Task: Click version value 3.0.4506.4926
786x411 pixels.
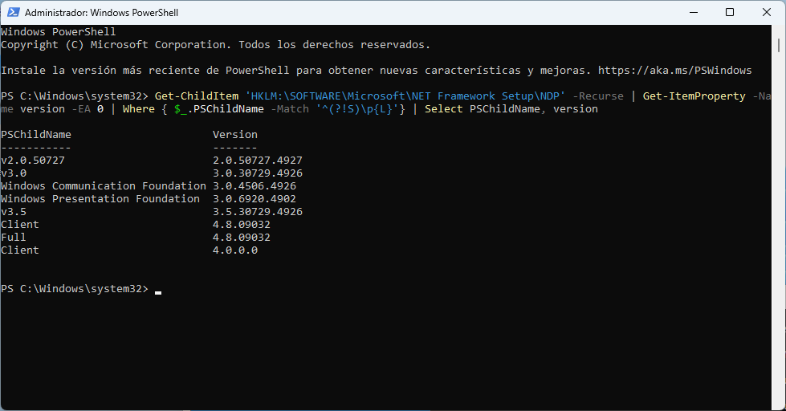Action: click(255, 186)
